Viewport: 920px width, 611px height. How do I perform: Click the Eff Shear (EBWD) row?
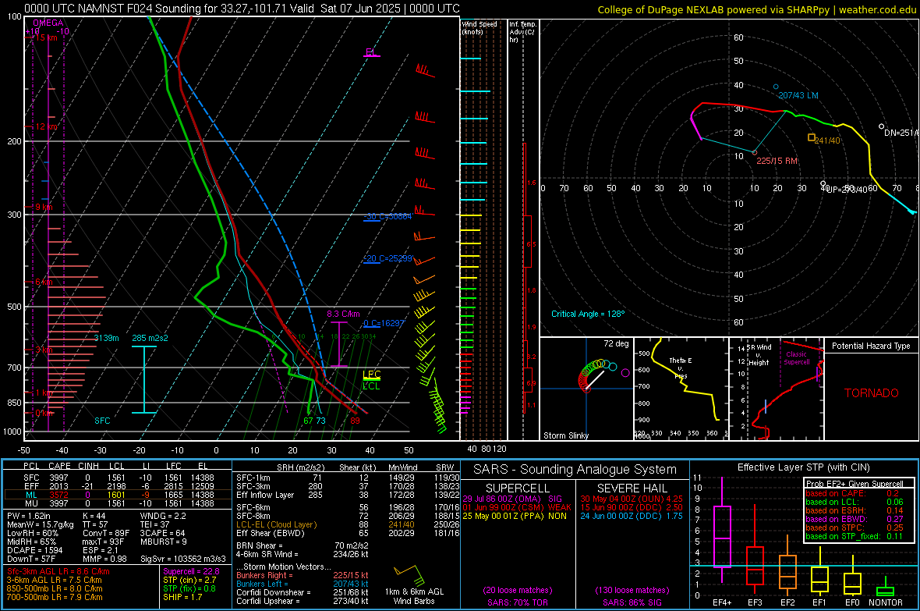(x=347, y=533)
